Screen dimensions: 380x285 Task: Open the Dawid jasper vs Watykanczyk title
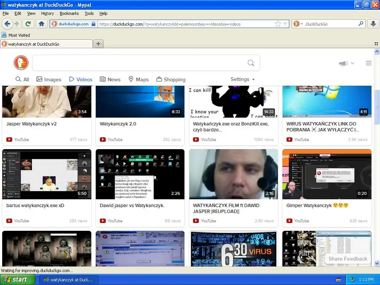click(x=132, y=206)
